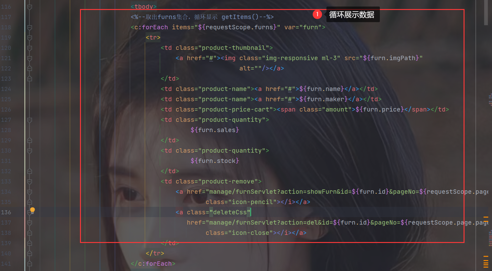This screenshot has height=271, width=492.
Task: Click line number 126 in gutter
Action: point(6,110)
